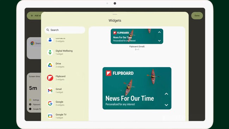Screen dimensions: 229x129
Task: Click down chevron on large Flipboard widget
Action: tap(166, 105)
